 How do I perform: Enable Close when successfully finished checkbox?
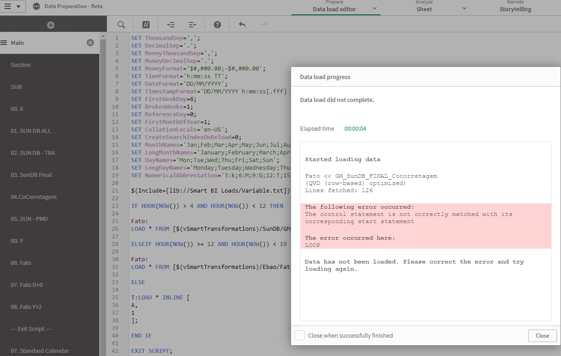300,335
